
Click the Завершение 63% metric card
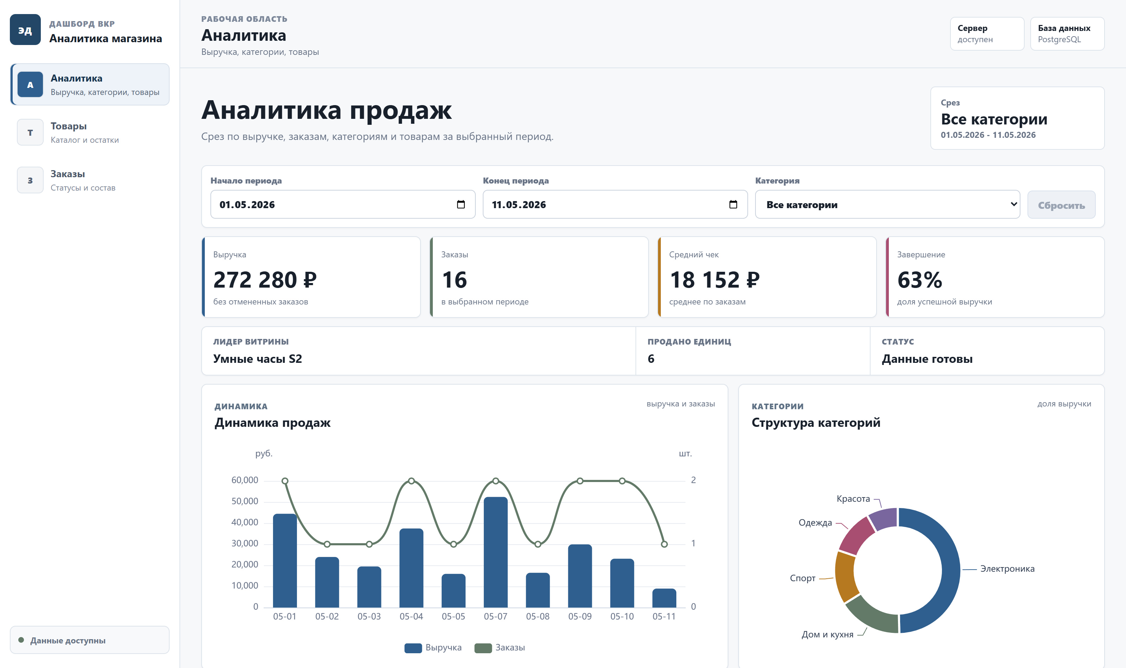[x=995, y=277]
